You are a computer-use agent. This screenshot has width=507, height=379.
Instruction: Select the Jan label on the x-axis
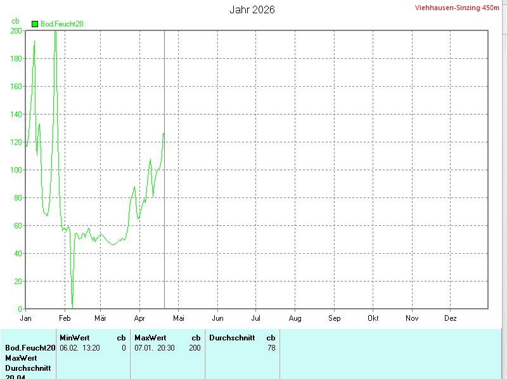tap(26, 318)
